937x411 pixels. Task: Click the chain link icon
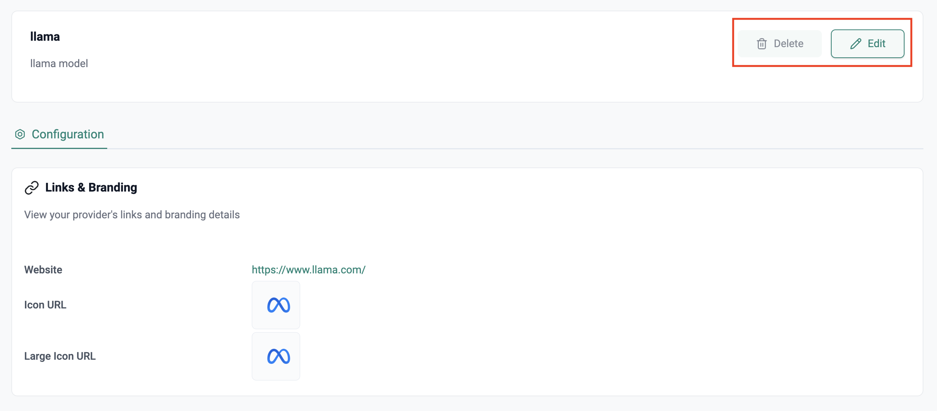click(x=32, y=187)
